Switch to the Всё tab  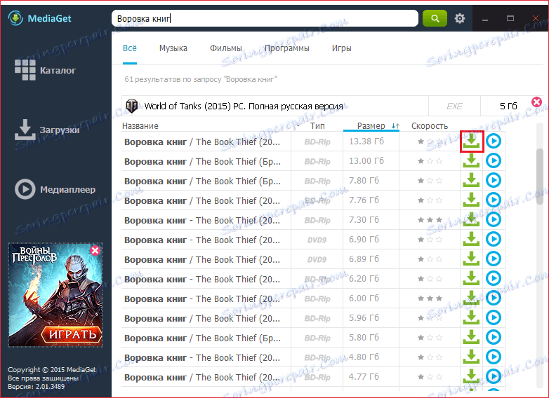click(x=130, y=48)
